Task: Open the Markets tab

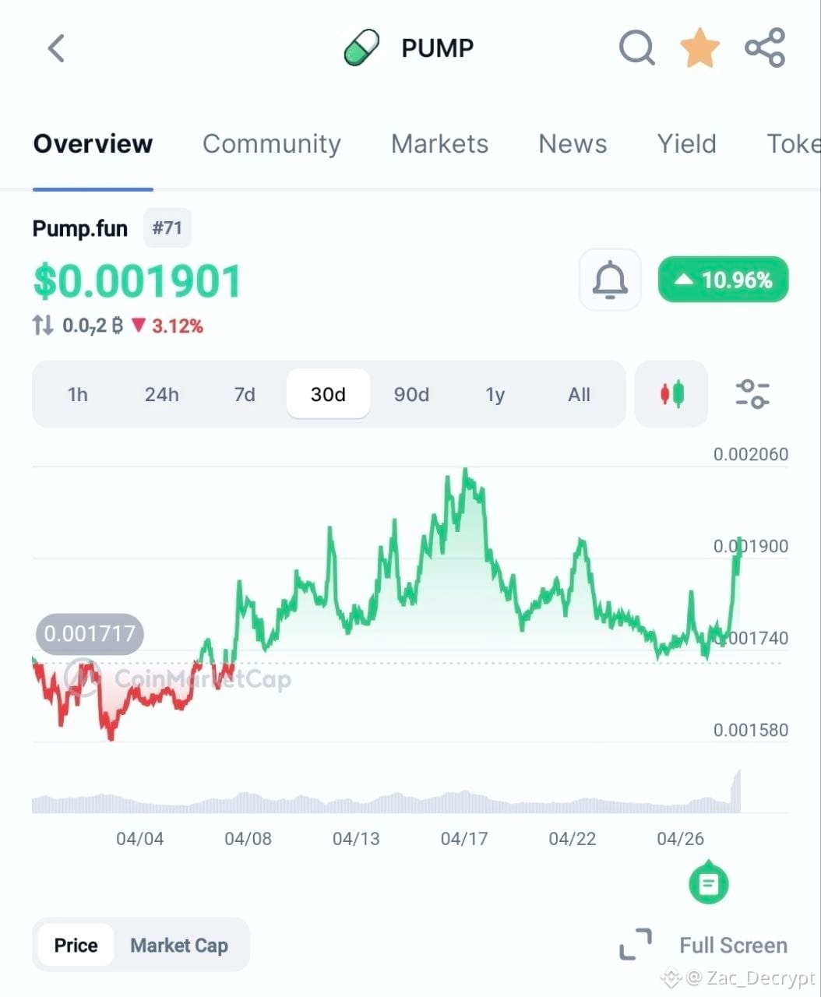Action: coord(439,143)
